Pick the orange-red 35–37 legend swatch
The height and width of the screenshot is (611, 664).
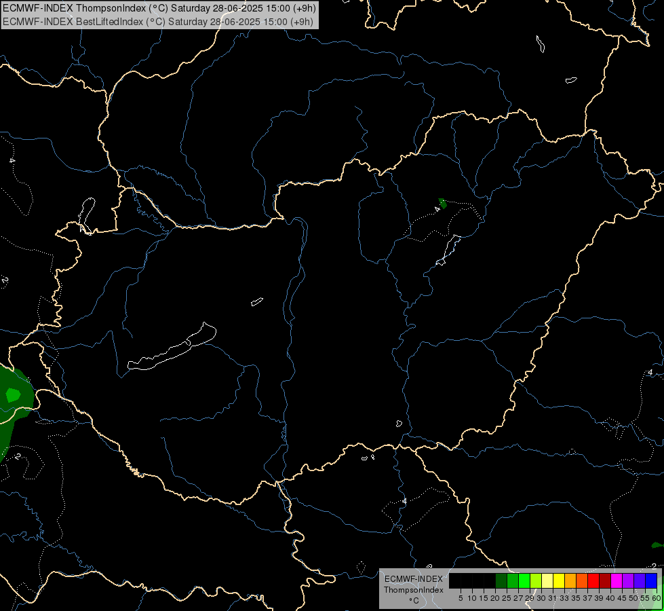[582, 581]
